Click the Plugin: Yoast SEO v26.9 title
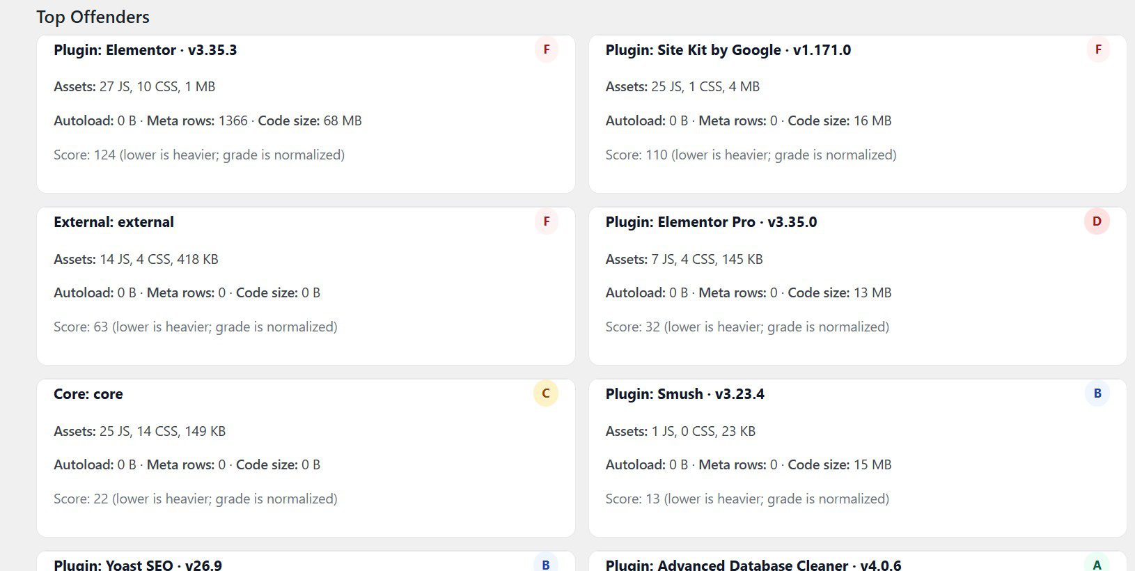The width and height of the screenshot is (1135, 571). (x=138, y=564)
